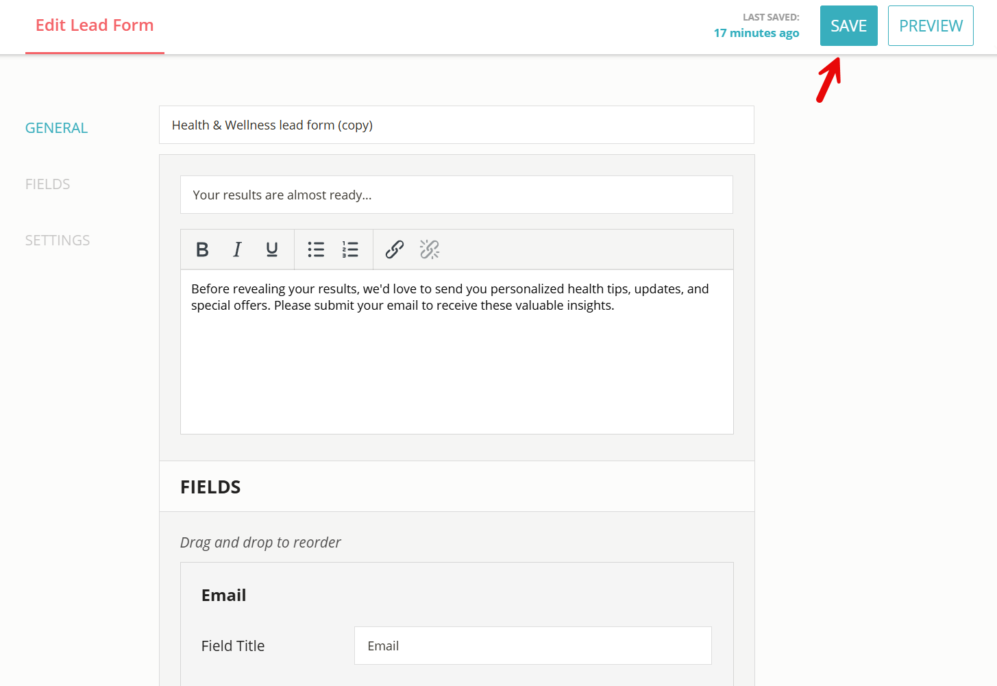Open SETTINGS from the left sidebar
The height and width of the screenshot is (686, 997).
point(58,241)
